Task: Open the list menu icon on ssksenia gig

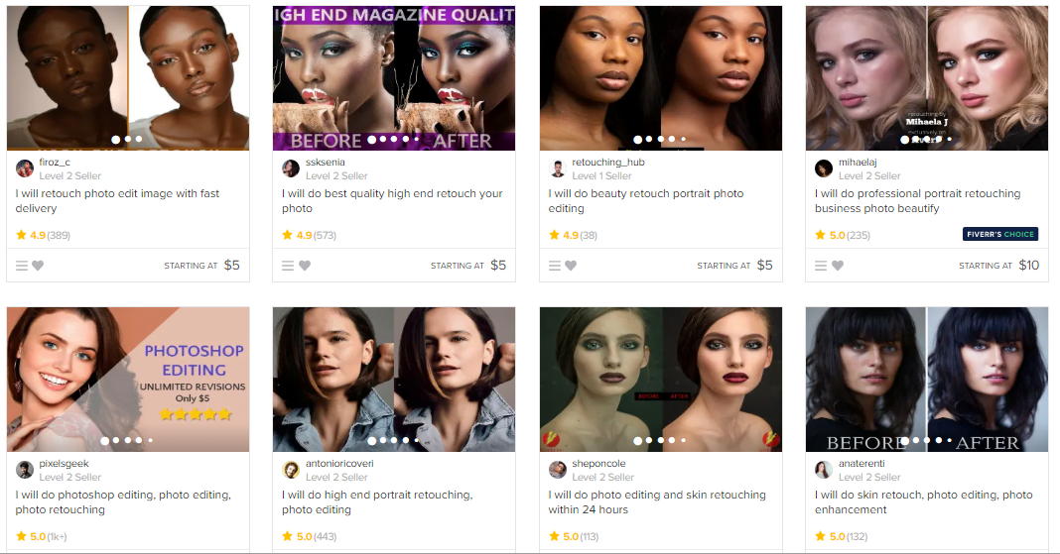Action: [x=288, y=266]
